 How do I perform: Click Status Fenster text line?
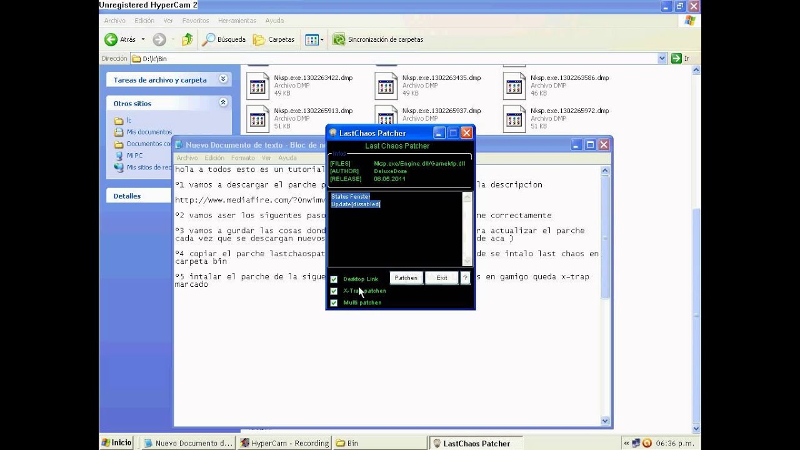click(x=351, y=196)
